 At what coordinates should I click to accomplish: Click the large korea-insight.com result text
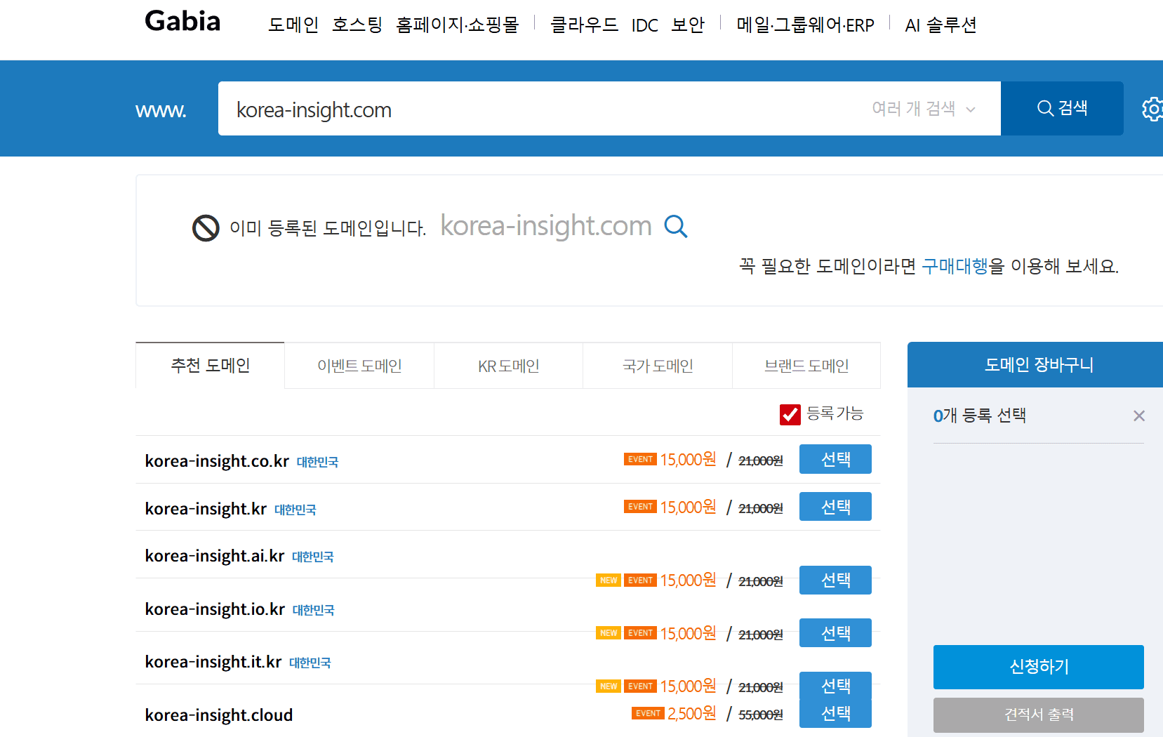(546, 226)
